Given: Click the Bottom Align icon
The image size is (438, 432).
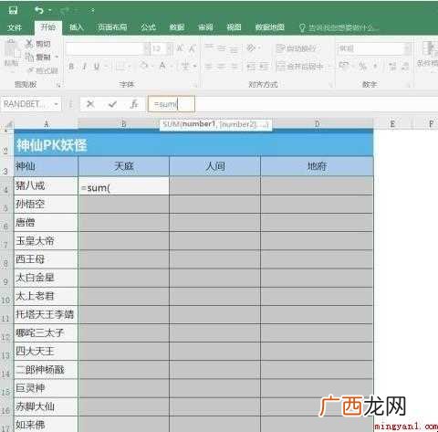Looking at the screenshot, I should coord(234,48).
